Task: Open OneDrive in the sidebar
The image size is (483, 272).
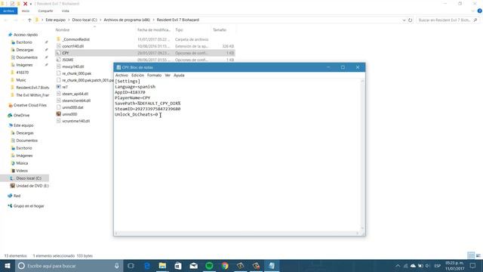Action: pos(21,116)
